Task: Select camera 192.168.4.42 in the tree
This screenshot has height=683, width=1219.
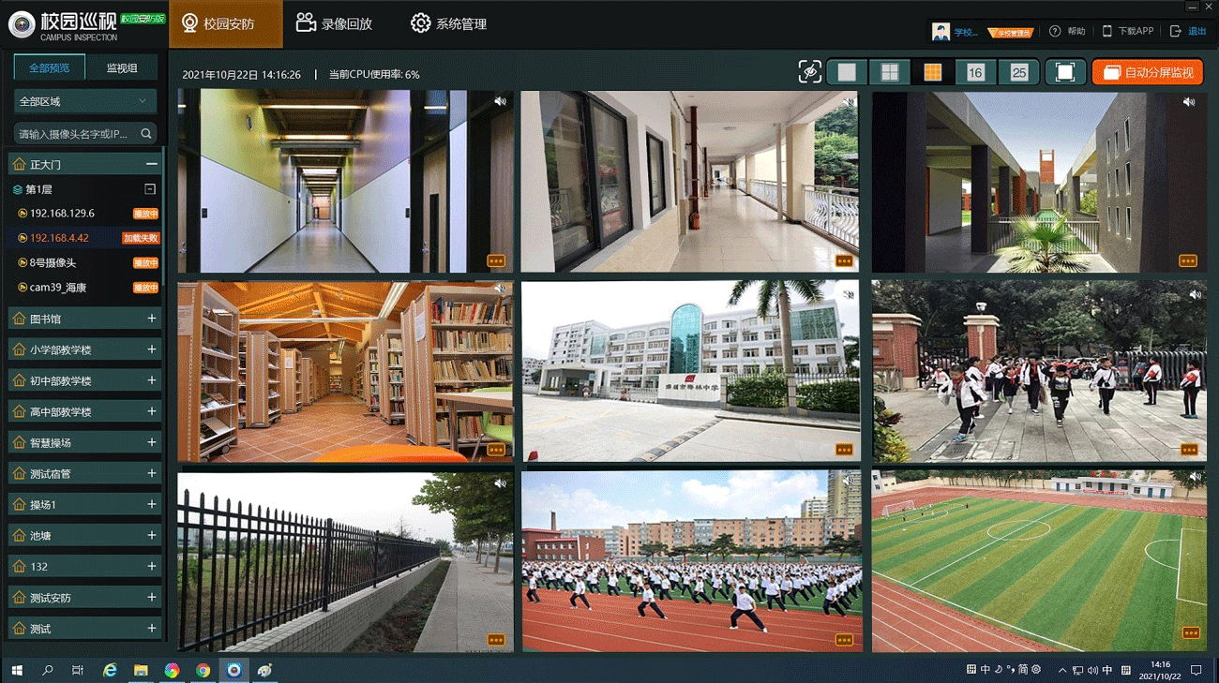Action: [59, 238]
